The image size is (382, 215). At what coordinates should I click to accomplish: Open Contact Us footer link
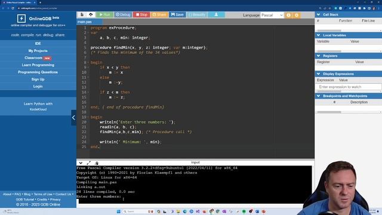click(63, 194)
